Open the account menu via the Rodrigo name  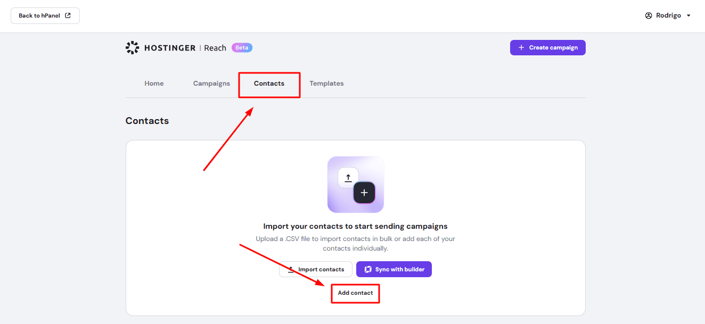(x=668, y=15)
